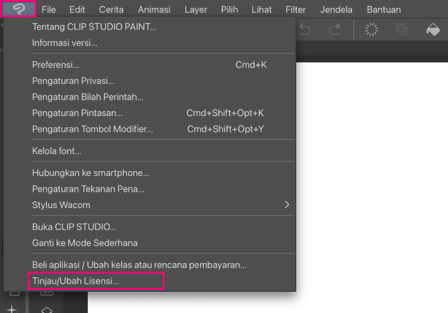Image resolution: width=448 pixels, height=313 pixels.
Task: Click the Redo arrow in the toolbar
Action: click(335, 30)
